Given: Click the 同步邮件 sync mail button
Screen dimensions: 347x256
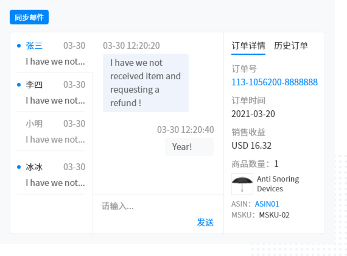Looking at the screenshot, I should [x=29, y=17].
